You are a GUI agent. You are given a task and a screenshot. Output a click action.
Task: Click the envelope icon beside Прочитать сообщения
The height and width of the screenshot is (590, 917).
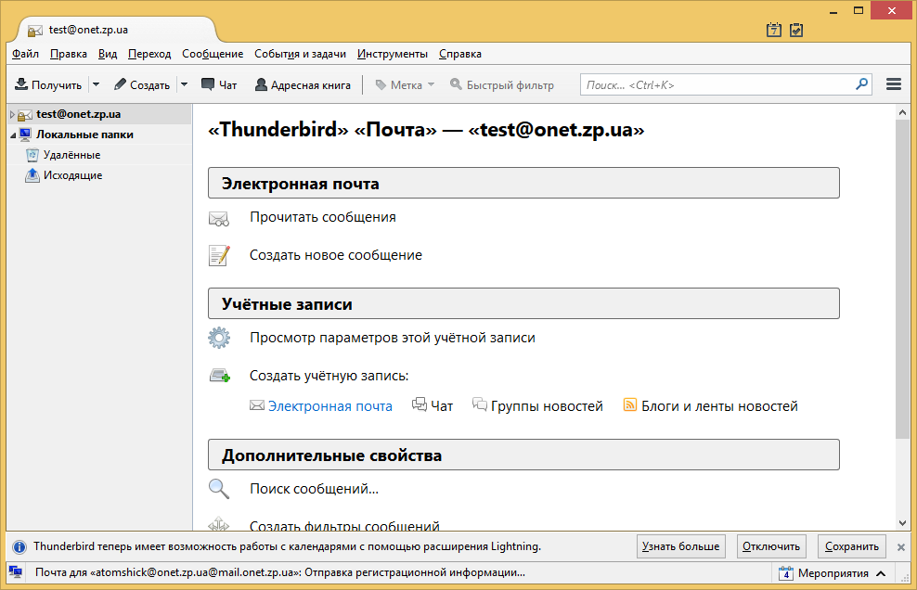pyautogui.click(x=219, y=219)
